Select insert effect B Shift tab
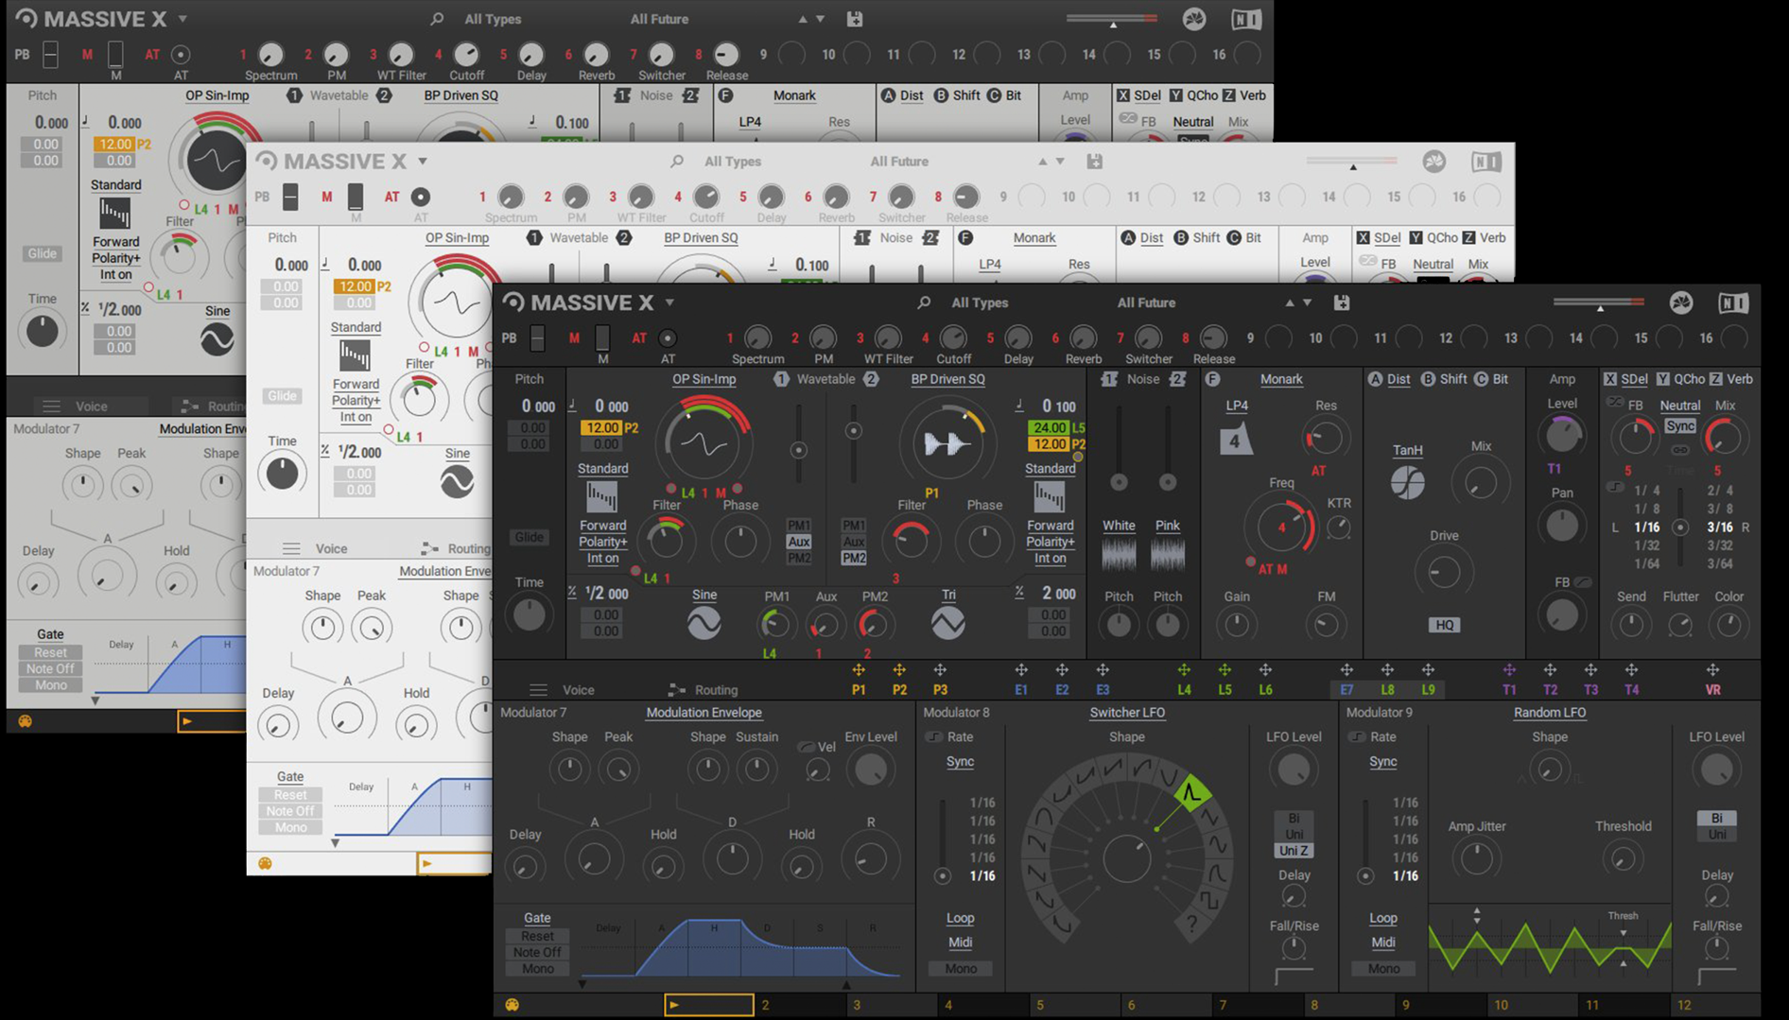Screen dimensions: 1789x1020 click(1443, 379)
